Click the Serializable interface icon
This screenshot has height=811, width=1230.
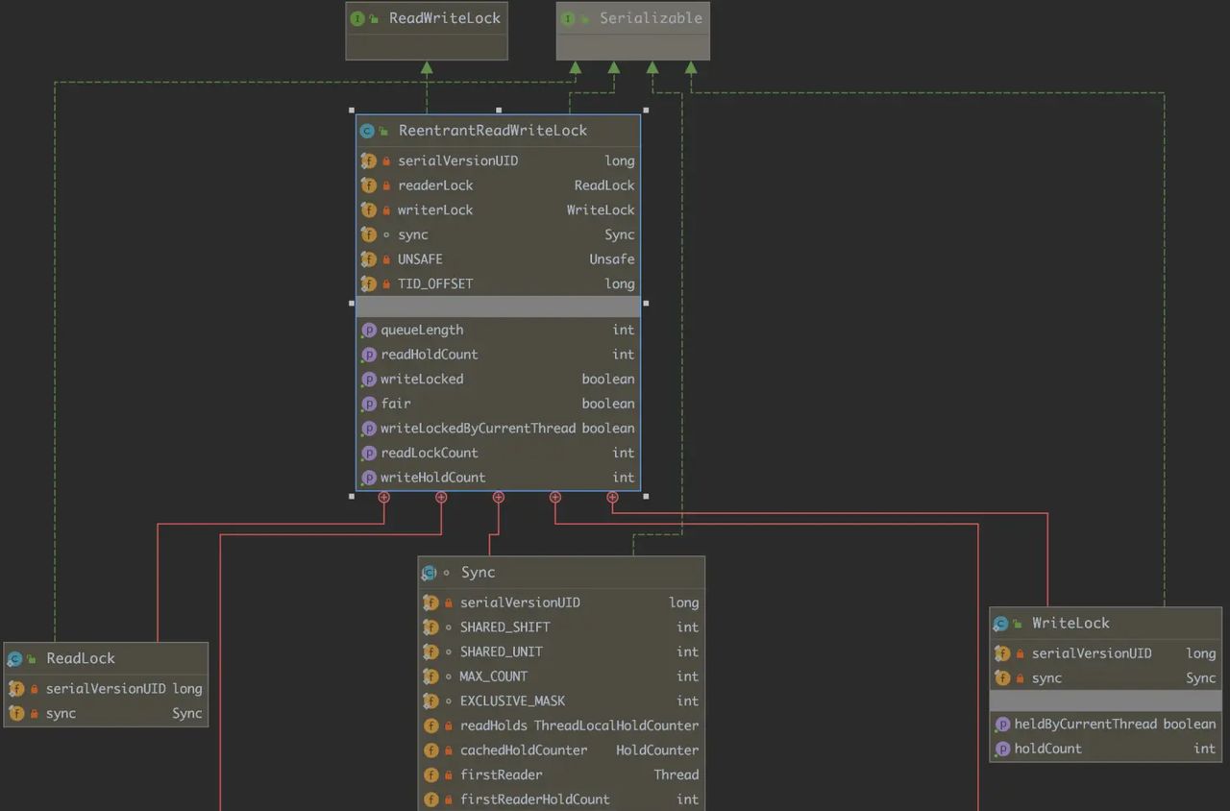[x=568, y=18]
